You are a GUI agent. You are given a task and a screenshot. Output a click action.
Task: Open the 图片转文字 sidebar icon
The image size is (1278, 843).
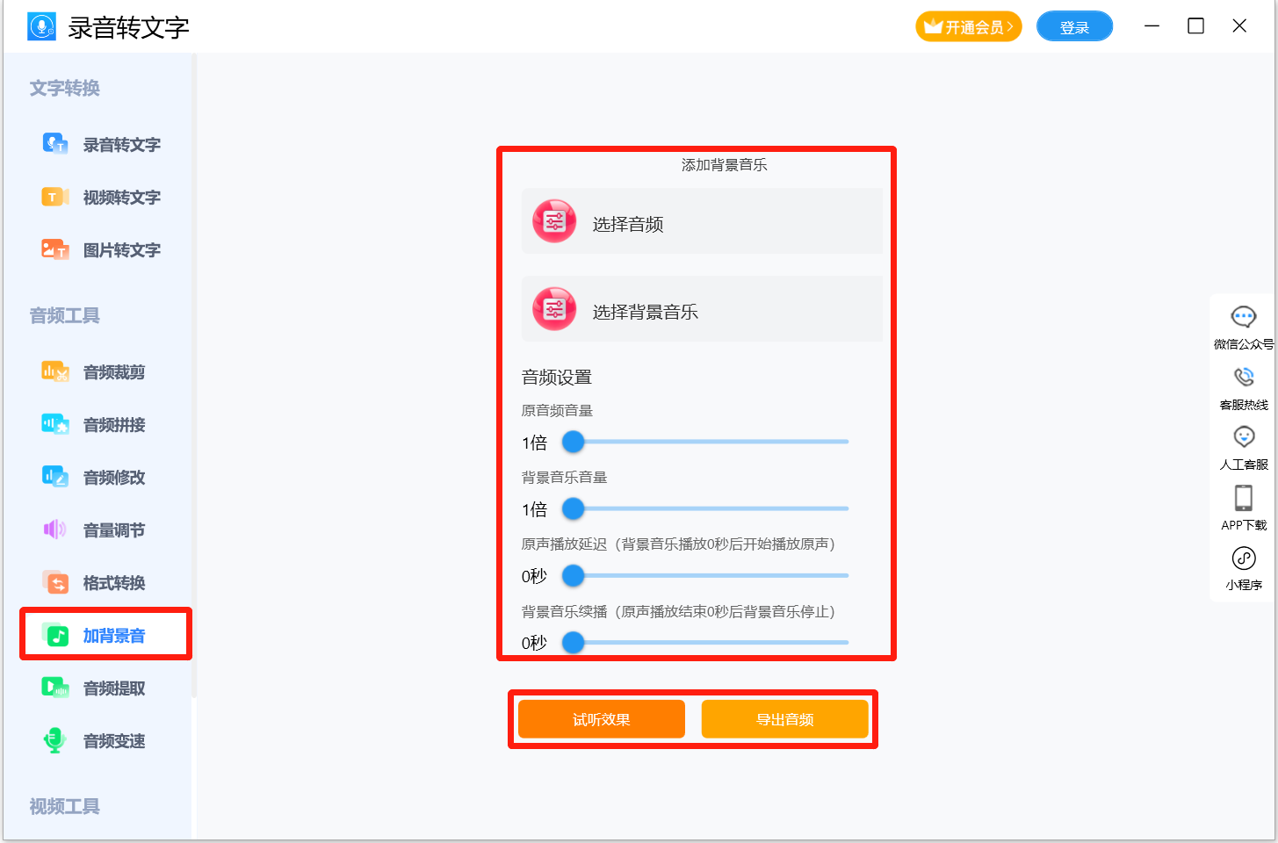pos(55,249)
